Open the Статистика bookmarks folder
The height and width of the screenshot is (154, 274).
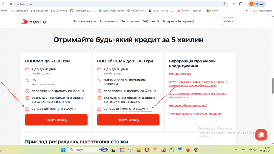point(59,11)
